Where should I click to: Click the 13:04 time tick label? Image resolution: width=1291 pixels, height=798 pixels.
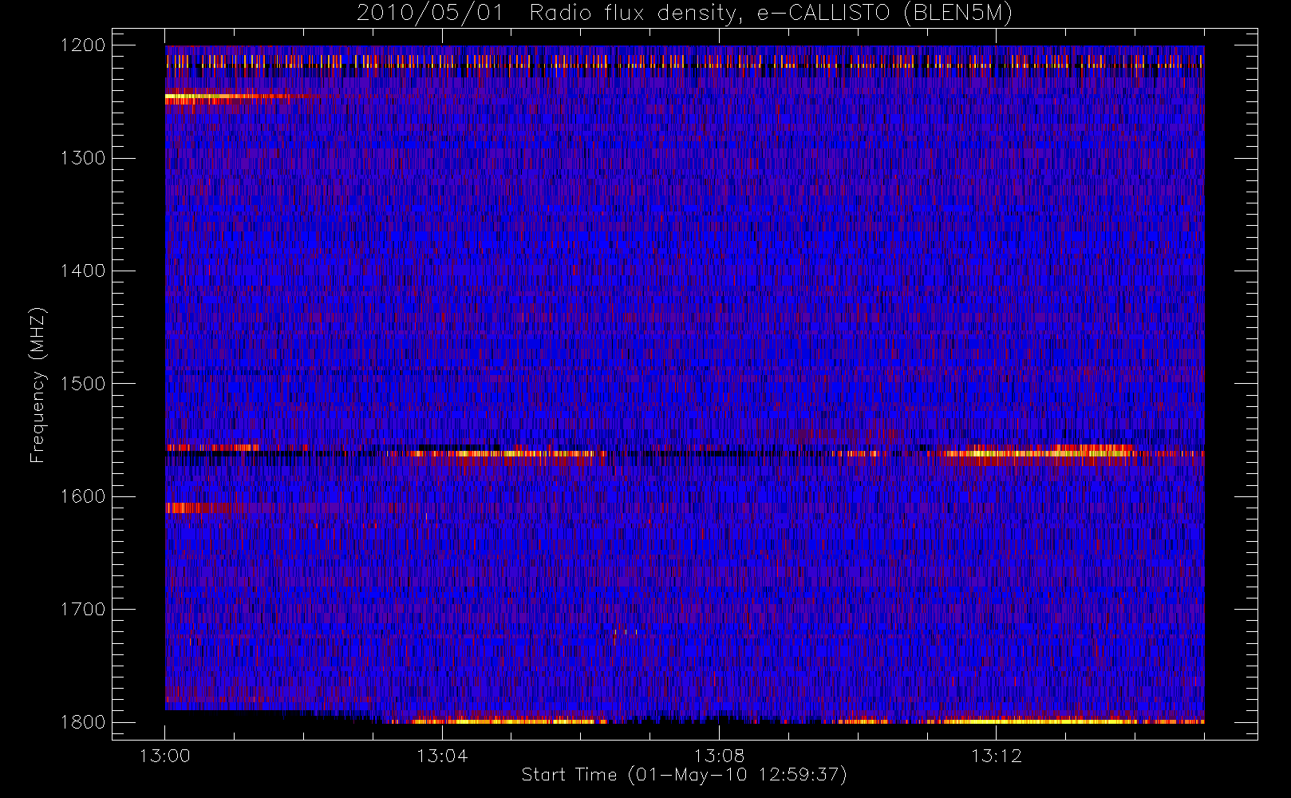pos(442,756)
